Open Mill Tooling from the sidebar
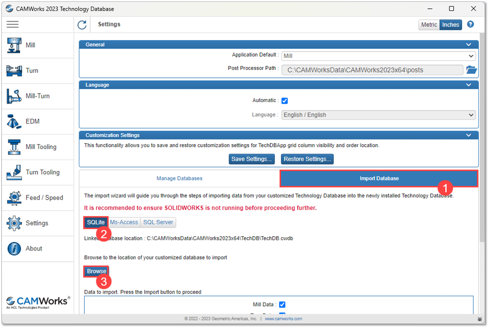Image resolution: width=489 pixels, height=328 pixels. (14, 147)
